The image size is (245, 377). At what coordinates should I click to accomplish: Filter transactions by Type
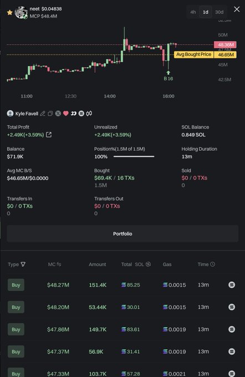23,264
